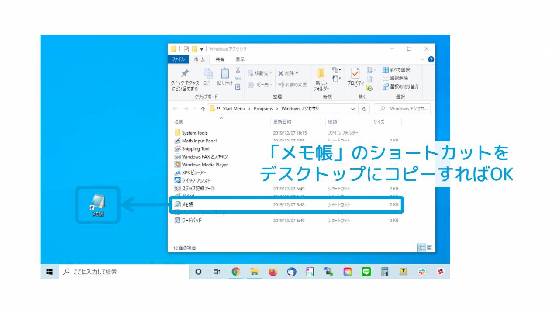Click the History icon in 開く group

pyautogui.click(x=369, y=88)
